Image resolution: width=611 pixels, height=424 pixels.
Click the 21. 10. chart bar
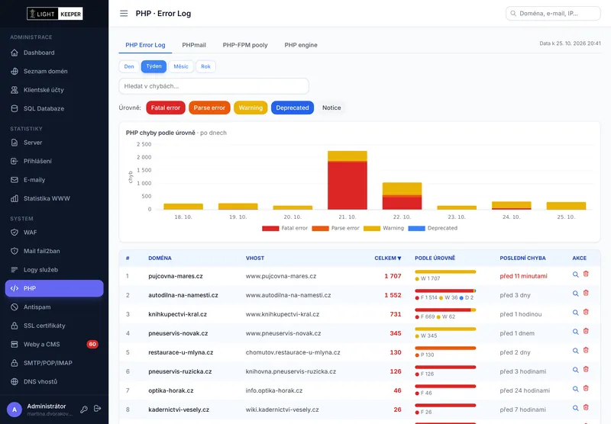(x=348, y=180)
